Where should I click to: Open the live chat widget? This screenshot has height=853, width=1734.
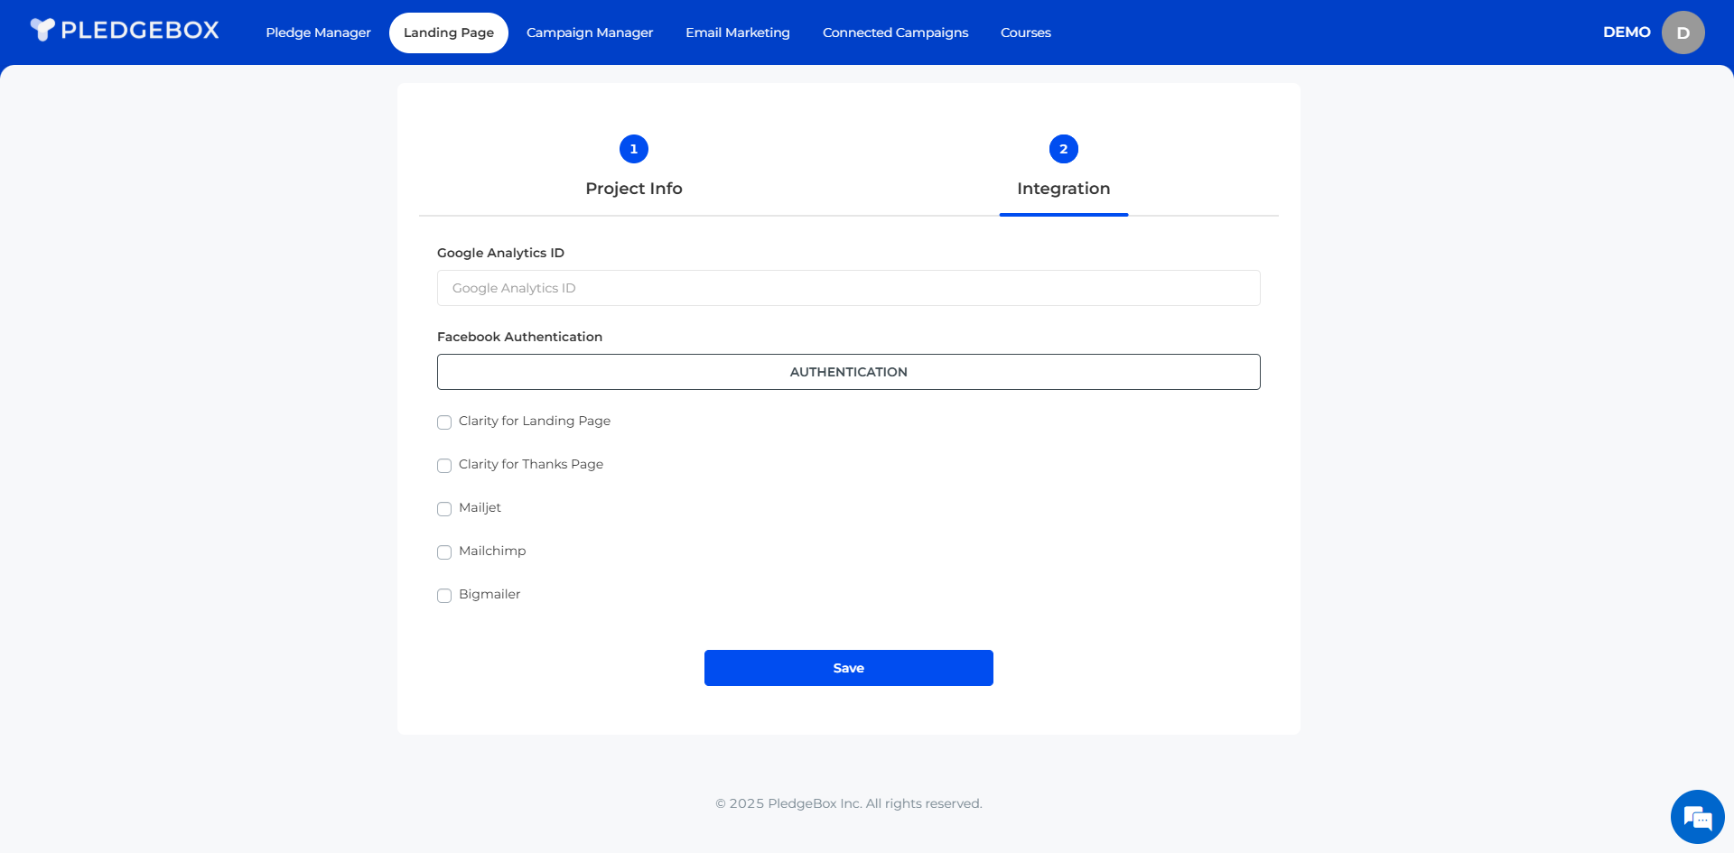(x=1697, y=817)
